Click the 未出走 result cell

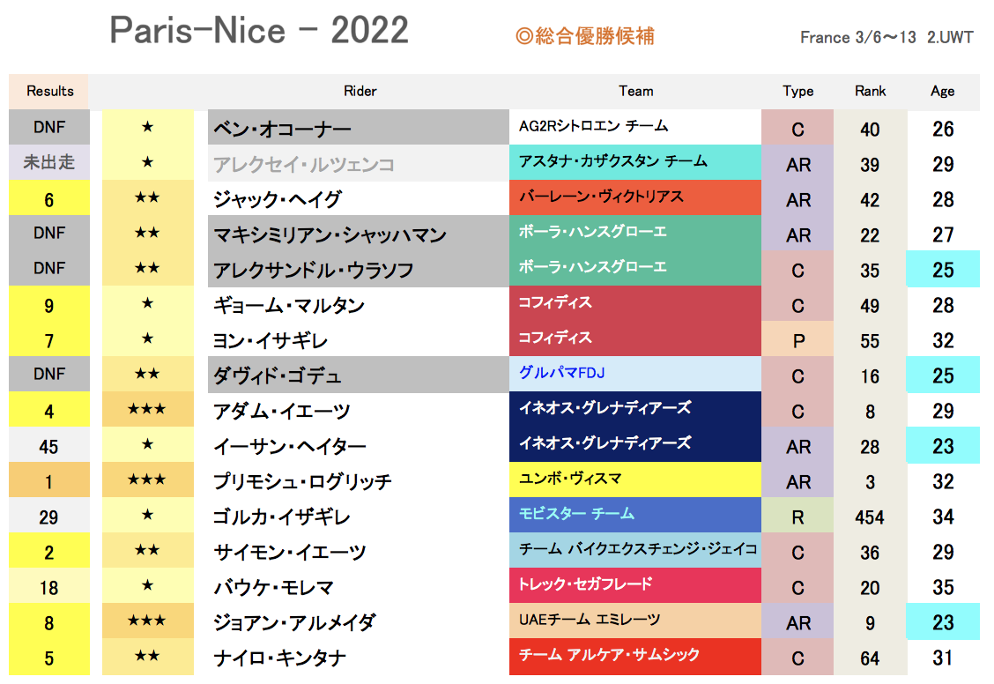click(x=49, y=163)
